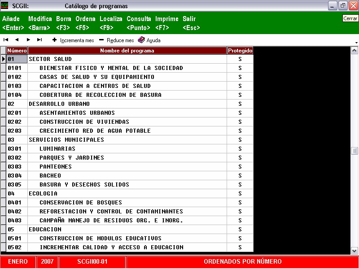Select DESARROLLO URBANO row
This screenshot has width=359, height=269.
[127, 104]
